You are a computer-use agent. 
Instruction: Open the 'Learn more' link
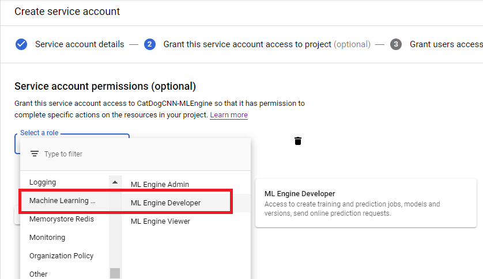(x=229, y=115)
